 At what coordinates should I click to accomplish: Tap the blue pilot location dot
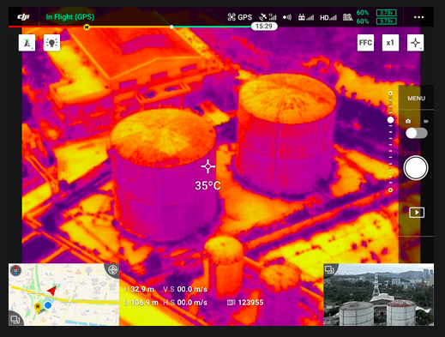(x=48, y=305)
